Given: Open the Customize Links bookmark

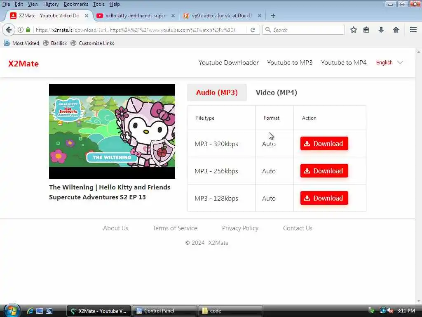Looking at the screenshot, I should [x=92, y=43].
